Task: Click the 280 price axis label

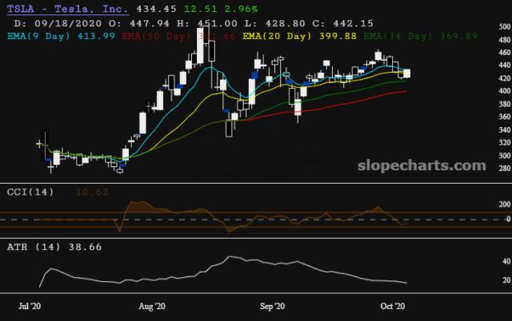Action: coord(505,168)
